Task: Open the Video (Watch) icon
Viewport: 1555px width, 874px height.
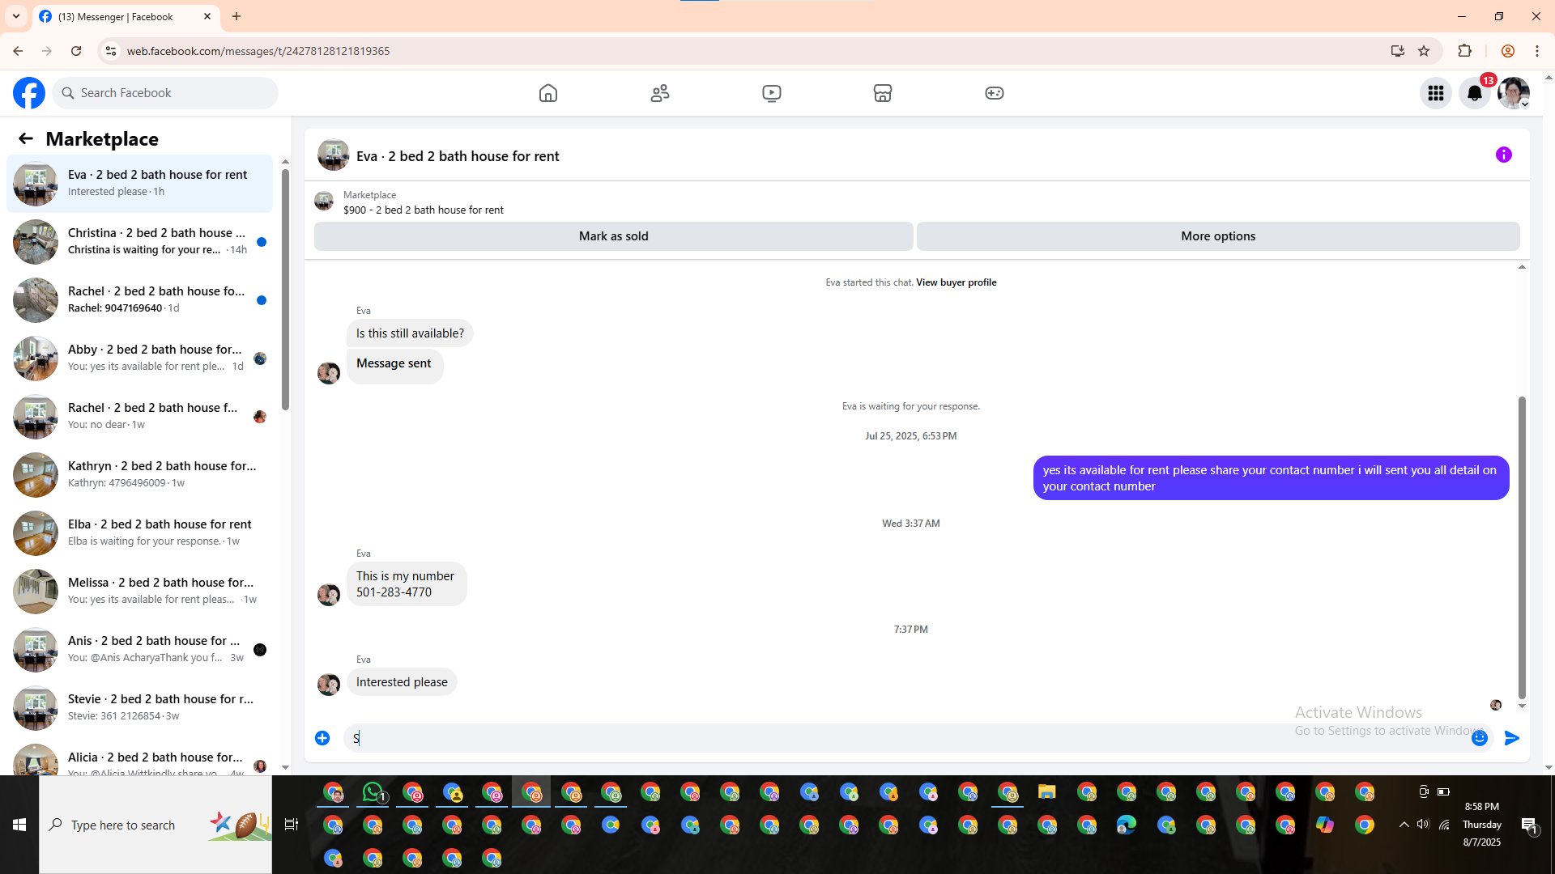Action: point(772,93)
